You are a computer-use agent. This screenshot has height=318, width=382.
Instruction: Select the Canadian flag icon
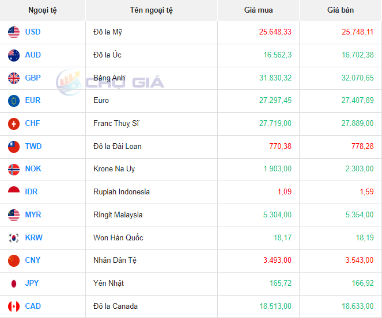(14, 306)
